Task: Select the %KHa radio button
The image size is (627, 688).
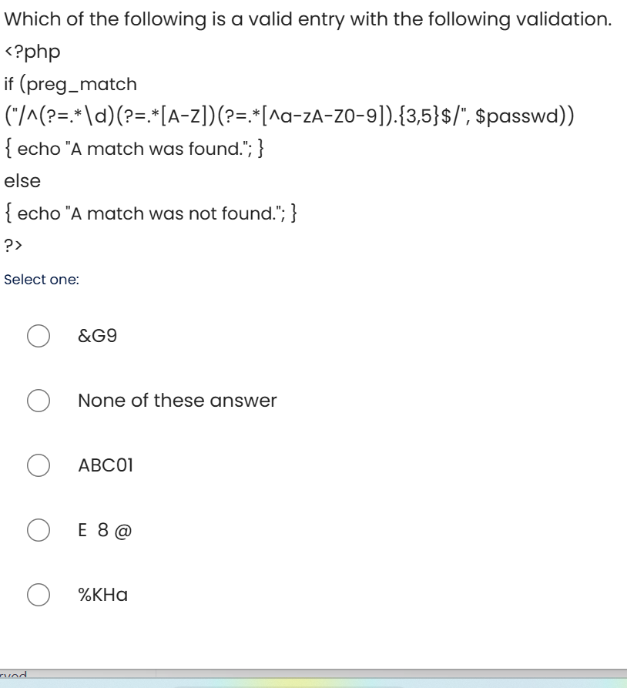Action: click(39, 594)
